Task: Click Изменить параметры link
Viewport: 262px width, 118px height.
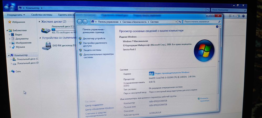Action: click(204, 100)
